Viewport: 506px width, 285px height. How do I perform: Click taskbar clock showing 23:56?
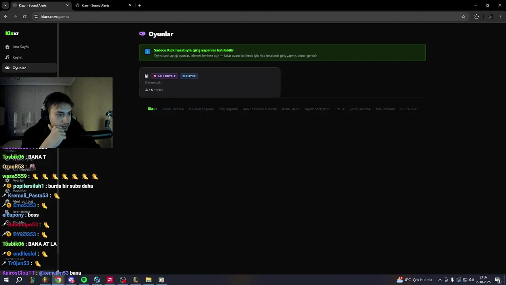coord(483,280)
